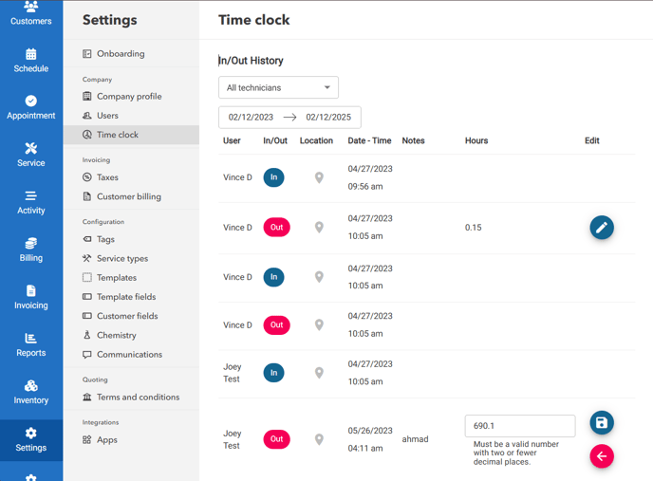The width and height of the screenshot is (653, 481).
Task: Click the pencil edit icon for Vince D
Action: click(x=601, y=228)
